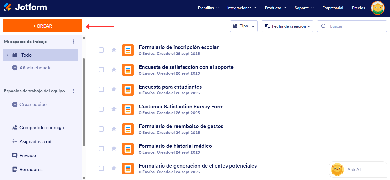Open the Plantillas menu
Screen dimensions: 390x180
[208, 8]
